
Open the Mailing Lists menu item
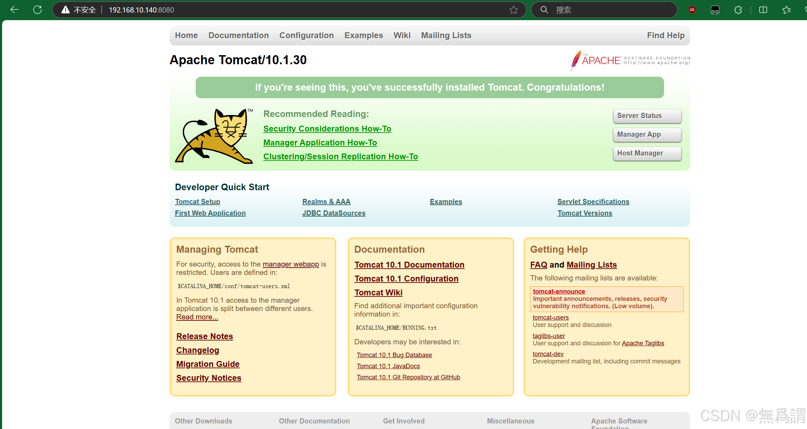[446, 35]
